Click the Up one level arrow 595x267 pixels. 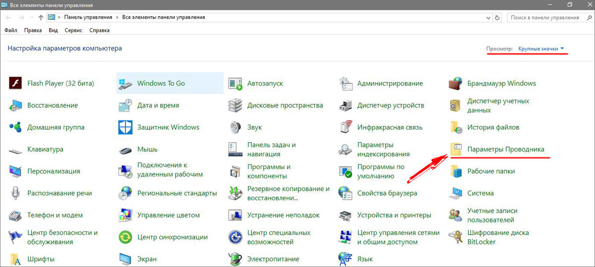click(41, 17)
